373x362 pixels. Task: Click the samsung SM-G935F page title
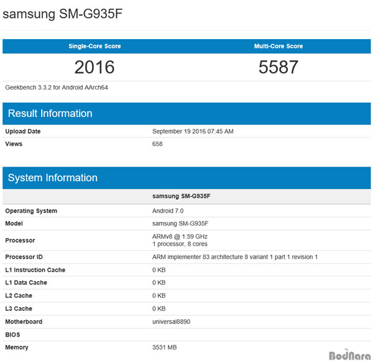[62, 14]
